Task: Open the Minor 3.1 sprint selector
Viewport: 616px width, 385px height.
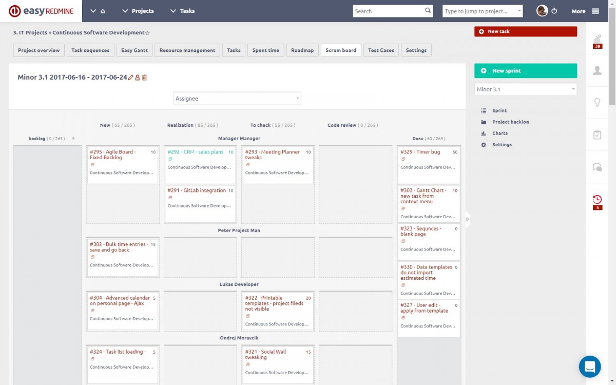Action: [x=526, y=89]
